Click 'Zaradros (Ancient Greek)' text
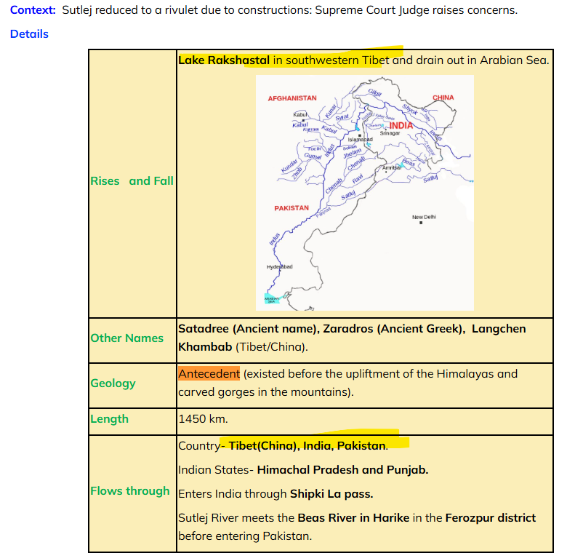Image resolution: width=583 pixels, height=553 pixels. [394, 329]
